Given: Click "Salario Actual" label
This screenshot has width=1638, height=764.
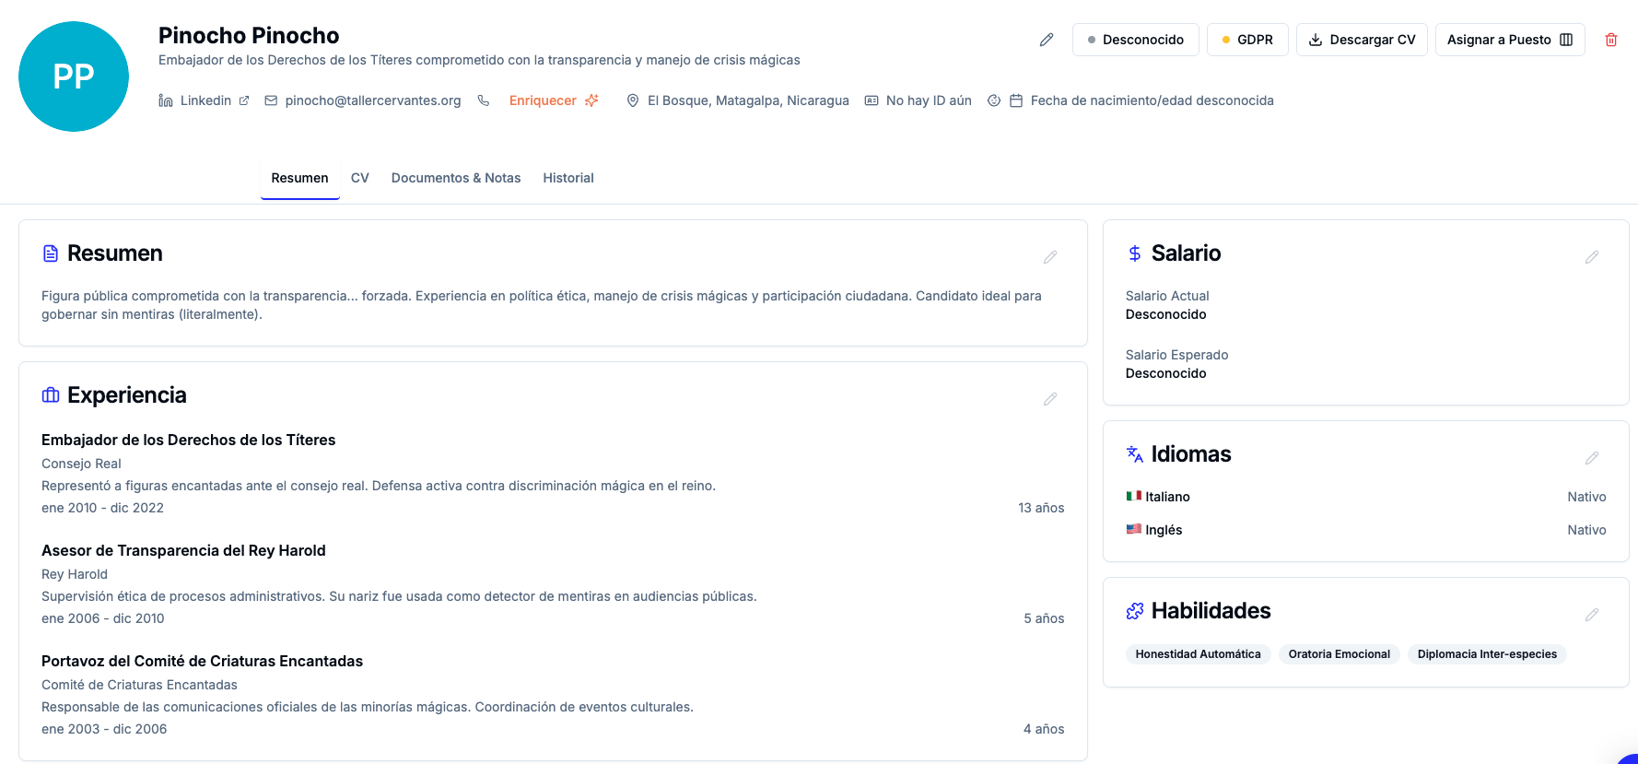Looking at the screenshot, I should [1167, 296].
